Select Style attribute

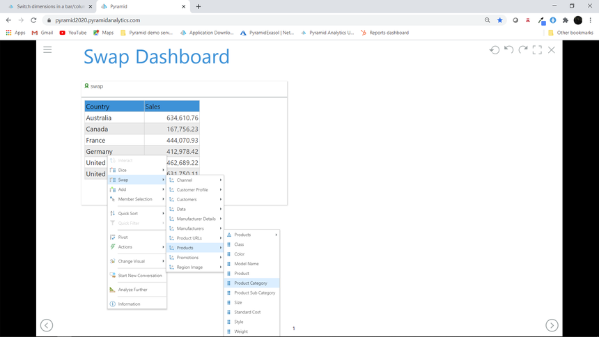[251, 322]
